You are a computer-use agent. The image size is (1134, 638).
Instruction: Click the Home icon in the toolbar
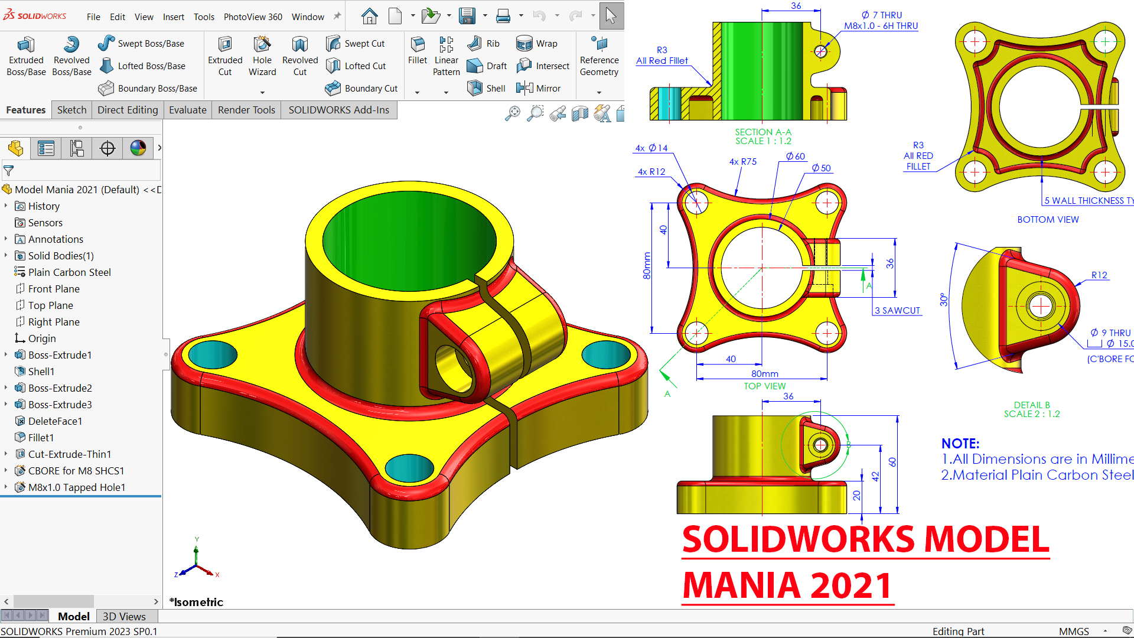tap(370, 16)
